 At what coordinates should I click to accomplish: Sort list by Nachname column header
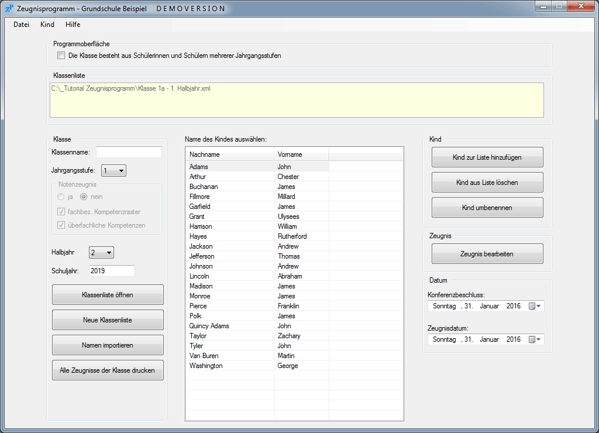tap(229, 154)
